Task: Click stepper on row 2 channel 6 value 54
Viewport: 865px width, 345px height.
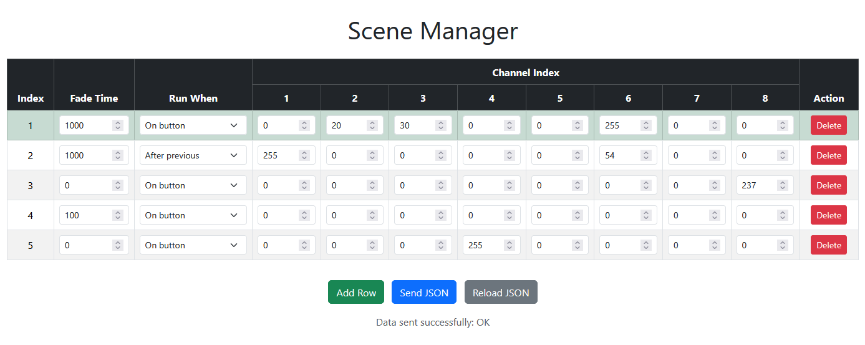Action: [x=645, y=155]
